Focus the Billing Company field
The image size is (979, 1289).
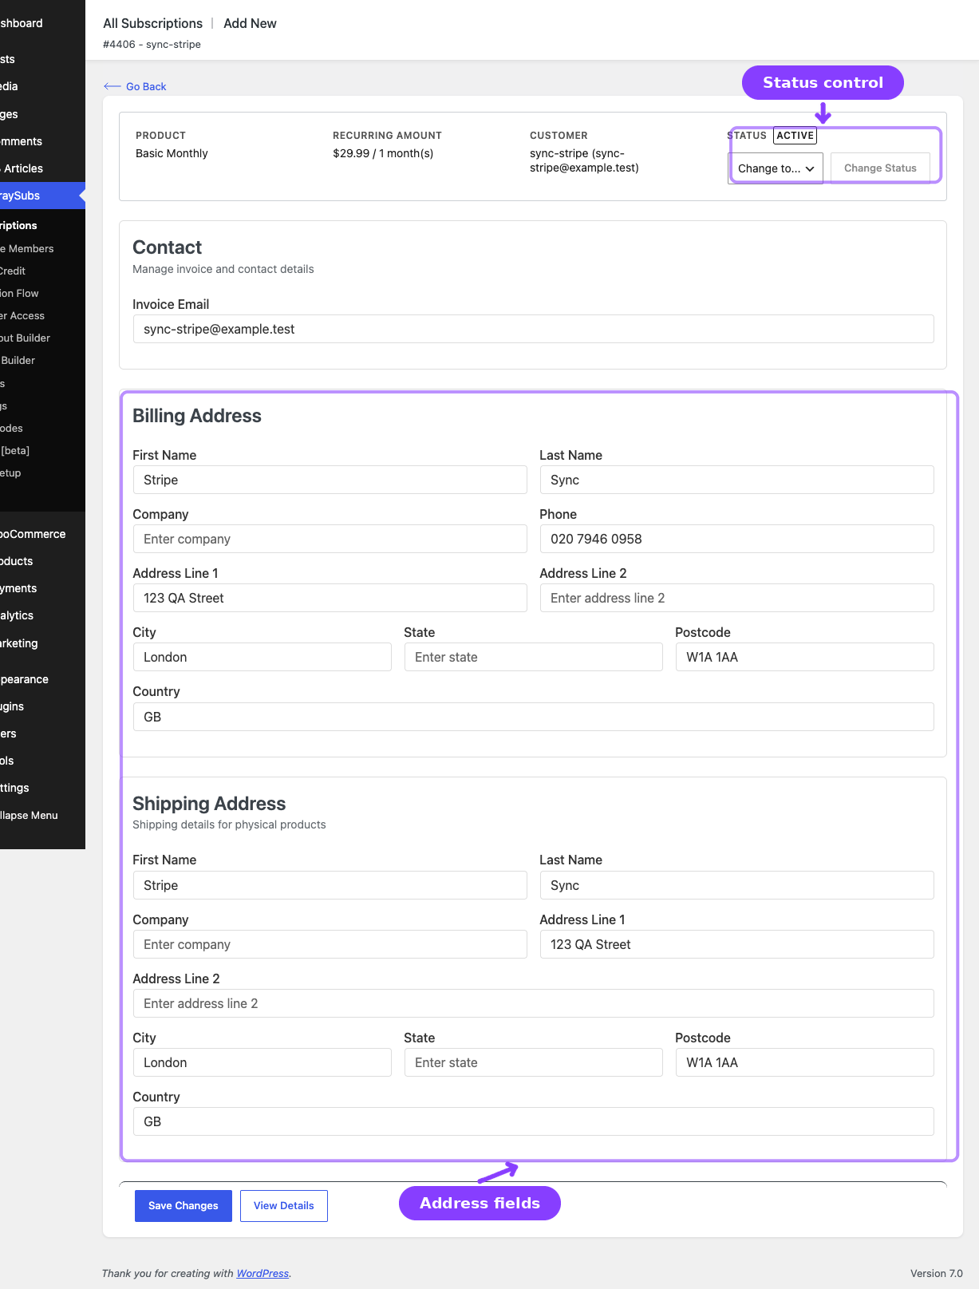pos(330,539)
